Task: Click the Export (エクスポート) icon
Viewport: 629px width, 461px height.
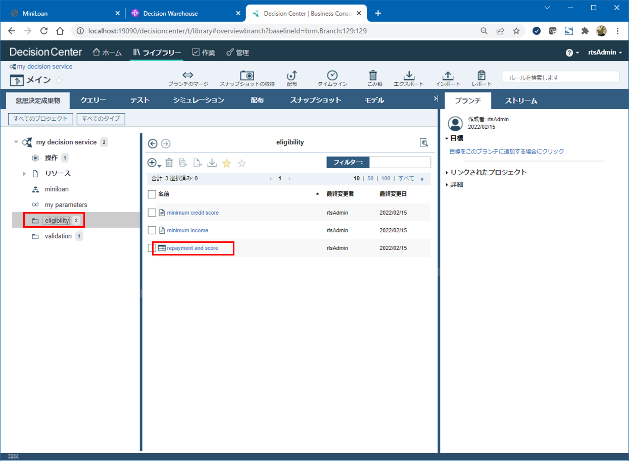Action: [x=409, y=75]
